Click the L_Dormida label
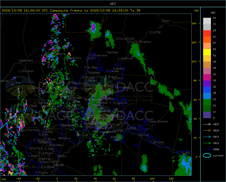This screenshot has width=226, height=182. (157, 142)
